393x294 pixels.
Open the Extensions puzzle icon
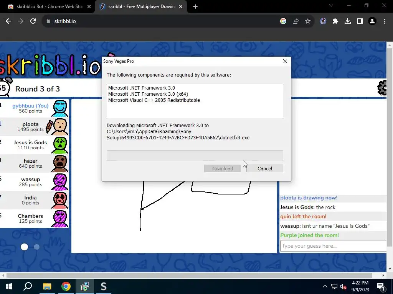pos(335,21)
